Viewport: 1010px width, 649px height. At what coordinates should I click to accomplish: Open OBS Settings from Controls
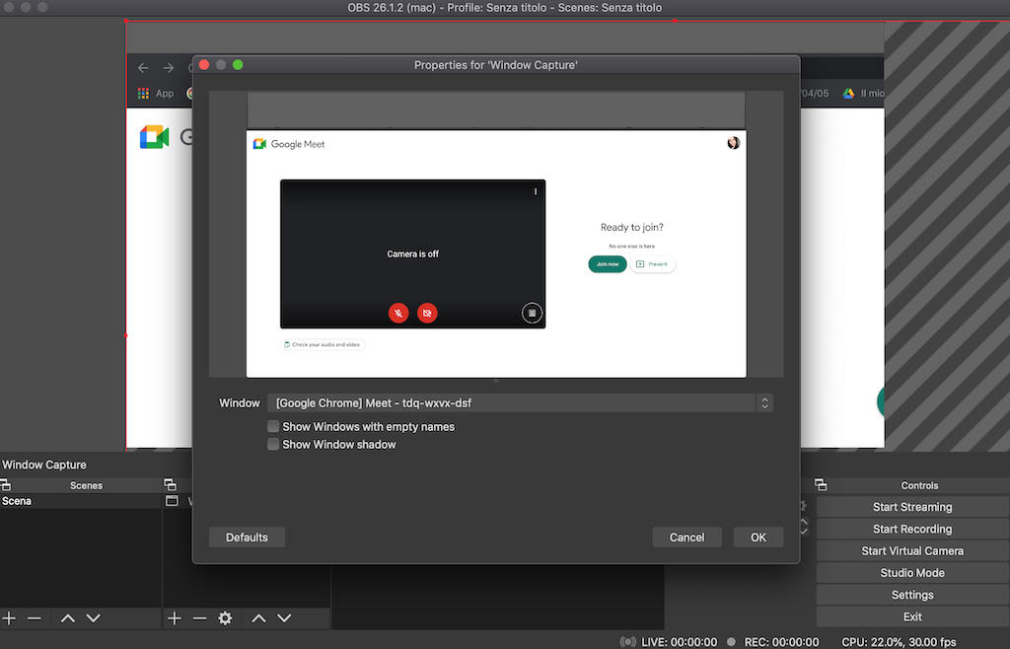912,595
